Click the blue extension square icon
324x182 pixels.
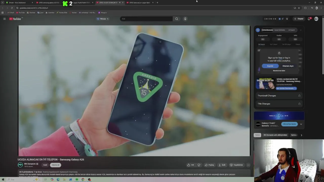[x=280, y=19]
